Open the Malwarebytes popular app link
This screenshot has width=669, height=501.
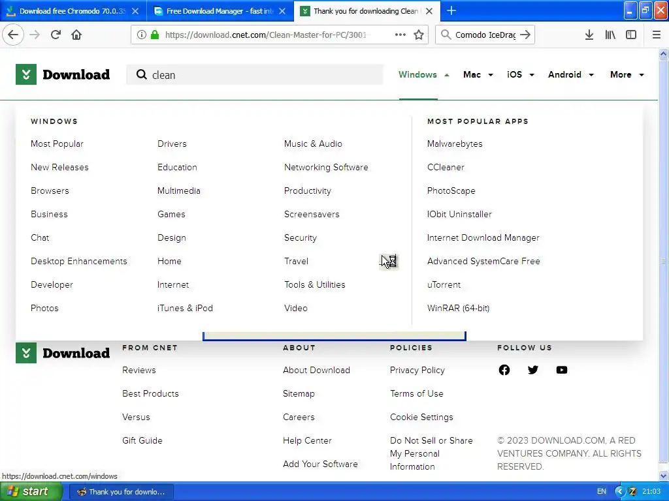[455, 144]
